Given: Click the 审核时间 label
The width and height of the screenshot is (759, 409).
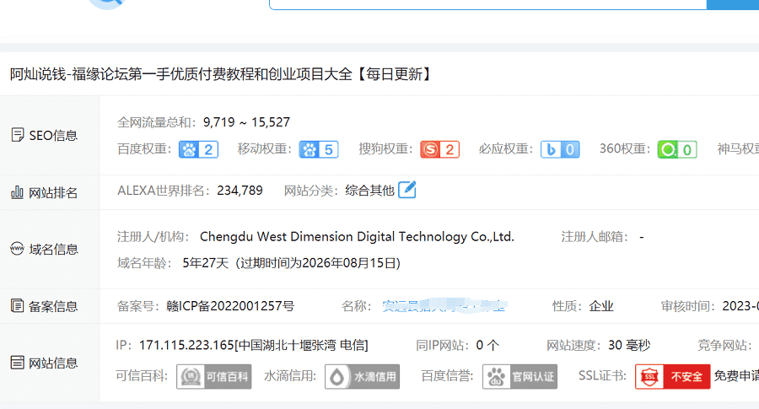Looking at the screenshot, I should (689, 306).
